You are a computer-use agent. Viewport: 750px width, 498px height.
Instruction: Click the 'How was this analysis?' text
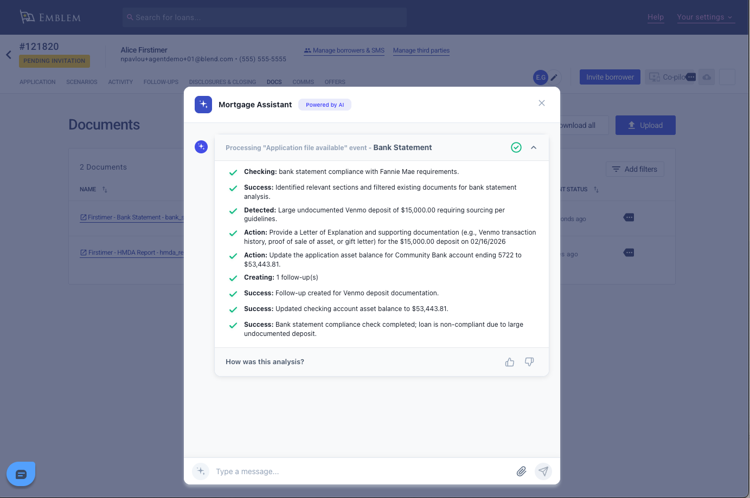click(265, 362)
